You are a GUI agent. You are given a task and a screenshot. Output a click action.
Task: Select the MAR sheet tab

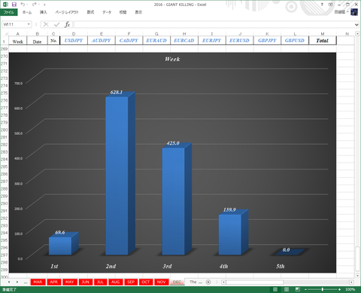[38, 282]
